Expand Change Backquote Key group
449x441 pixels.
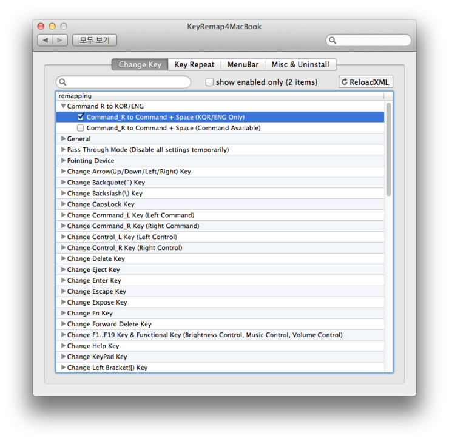click(63, 182)
